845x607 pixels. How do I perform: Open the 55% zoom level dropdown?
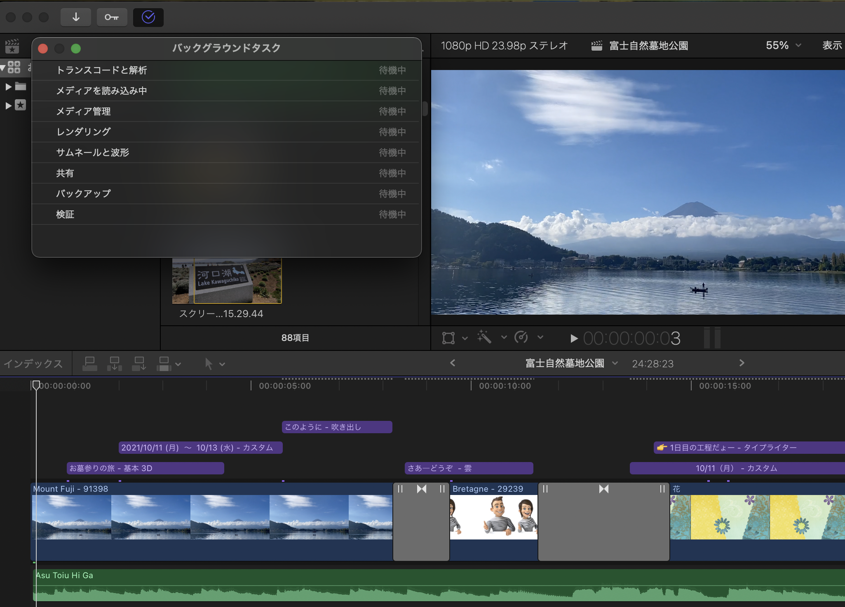point(783,45)
